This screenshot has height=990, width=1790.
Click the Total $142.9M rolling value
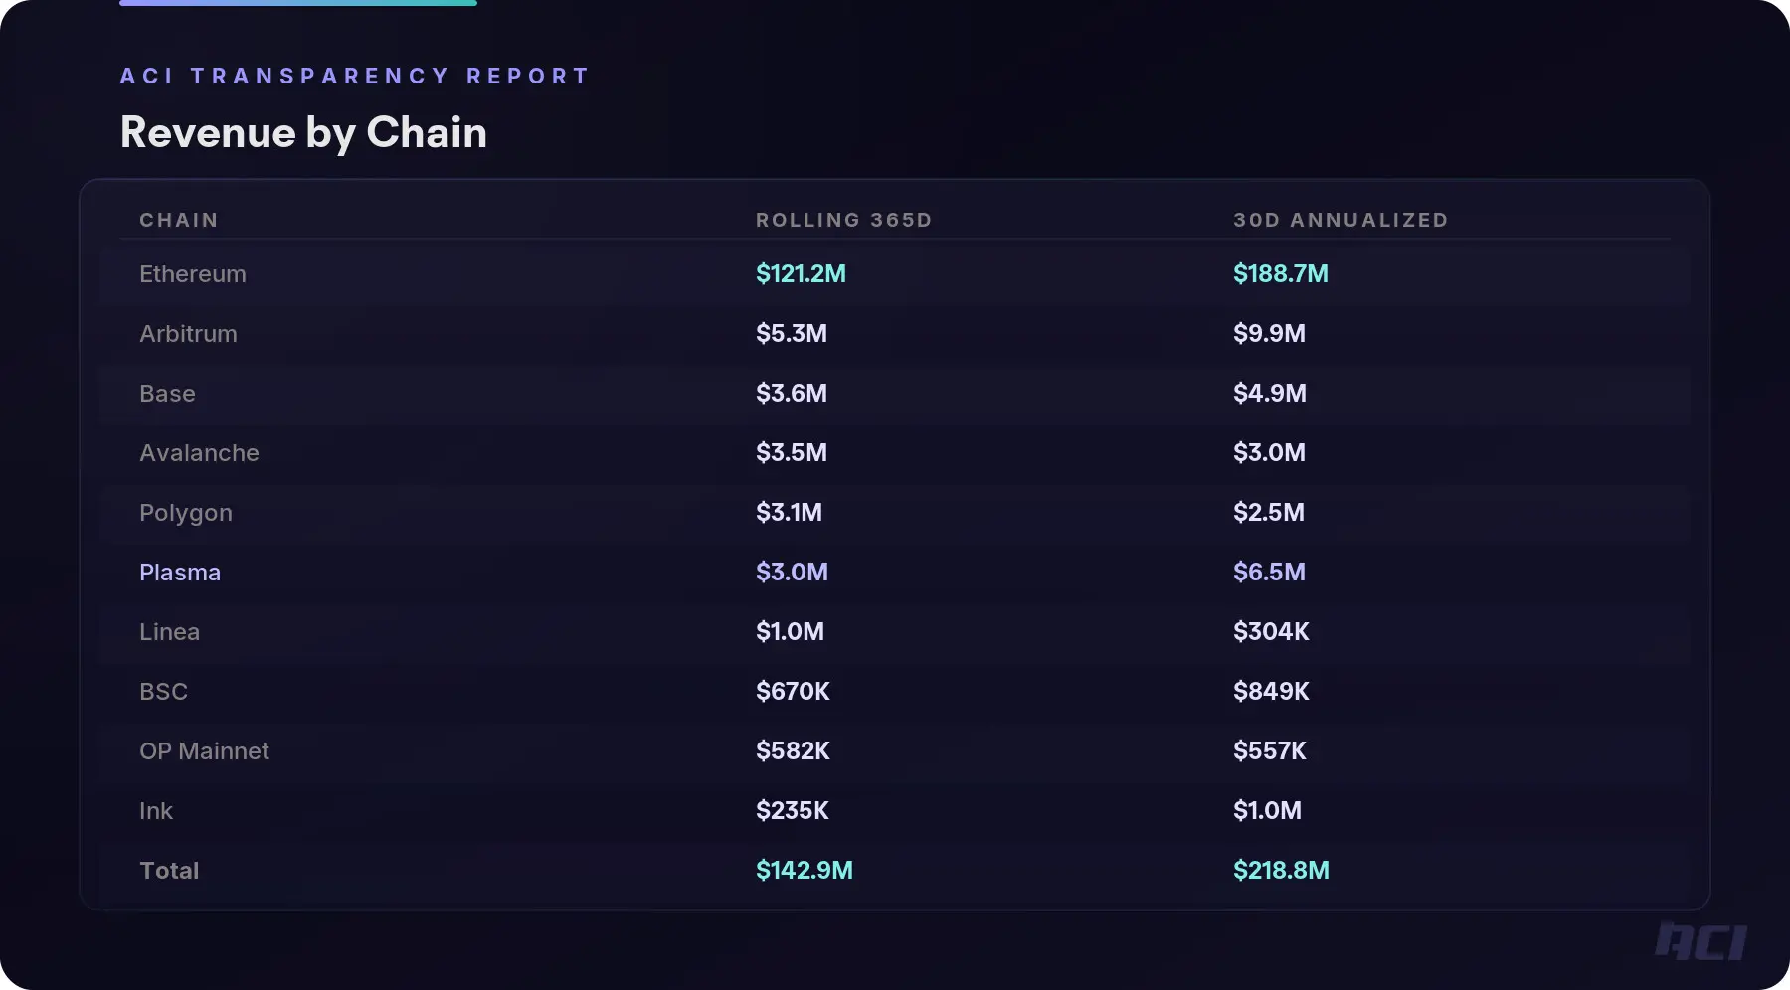804,871
